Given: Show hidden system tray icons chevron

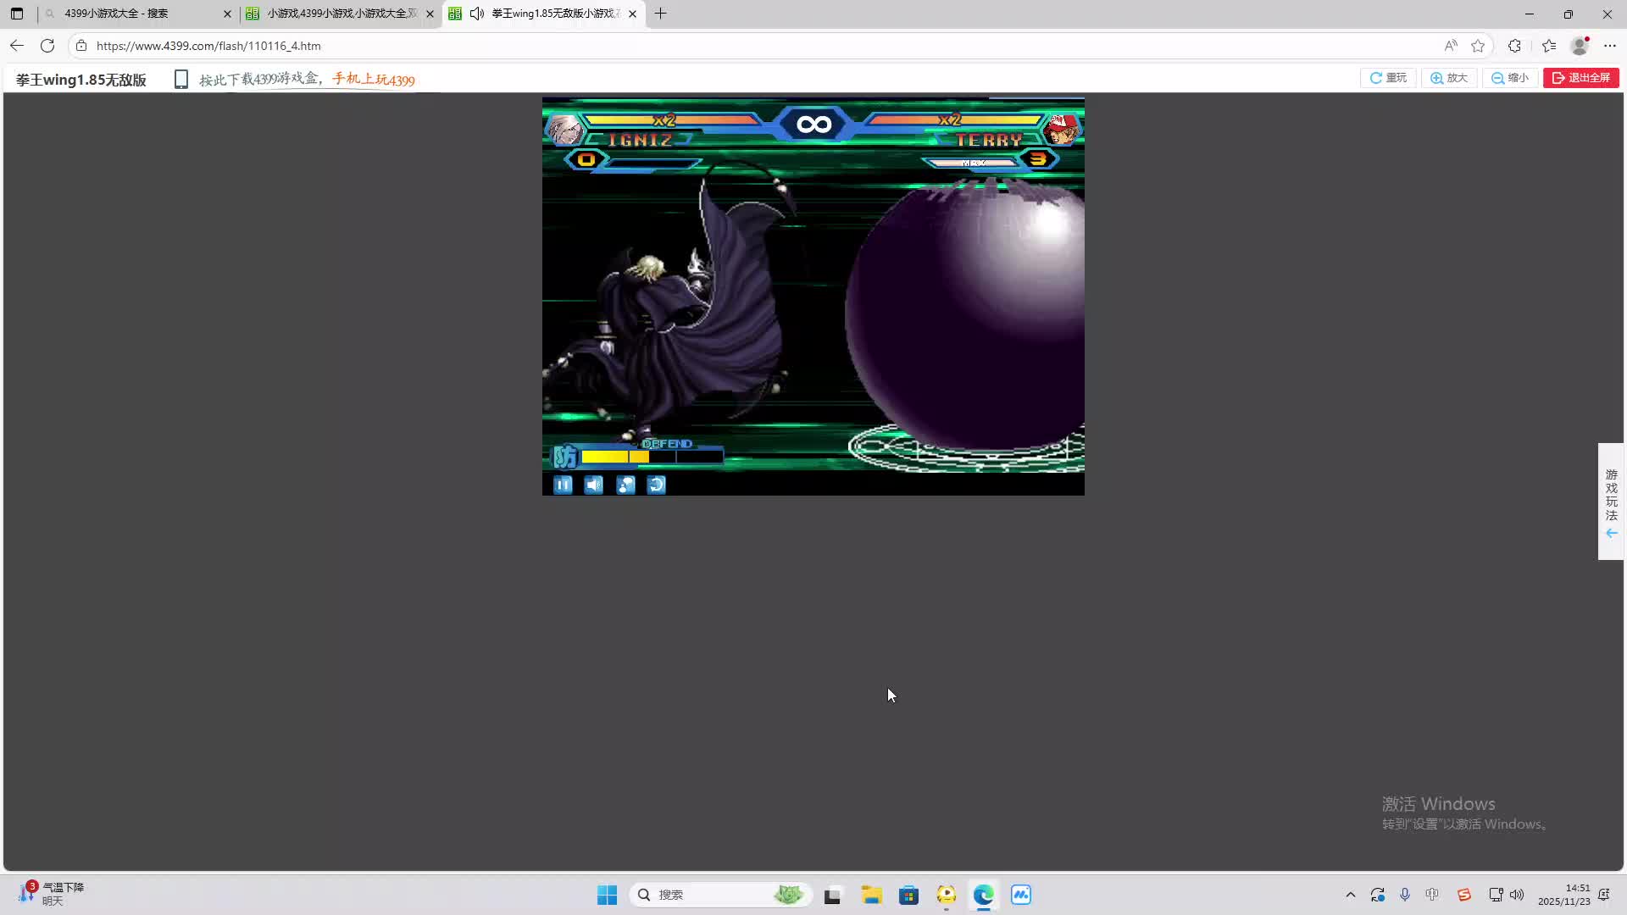Looking at the screenshot, I should coord(1351,895).
